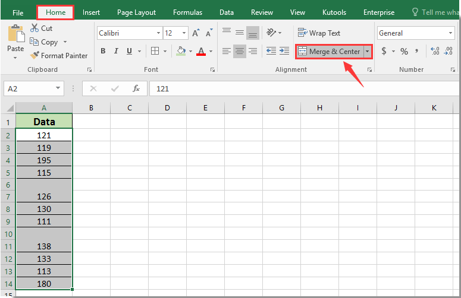The image size is (461, 298).
Task: Toggle Bold formatting
Action: pos(103,51)
